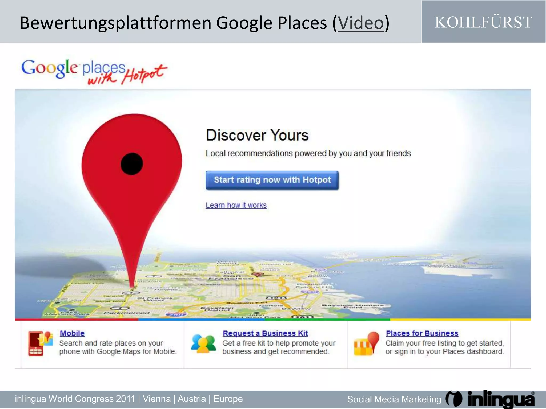The height and width of the screenshot is (409, 546).
Task: Click the Start rating now with Hotpot button
Action: (272, 180)
